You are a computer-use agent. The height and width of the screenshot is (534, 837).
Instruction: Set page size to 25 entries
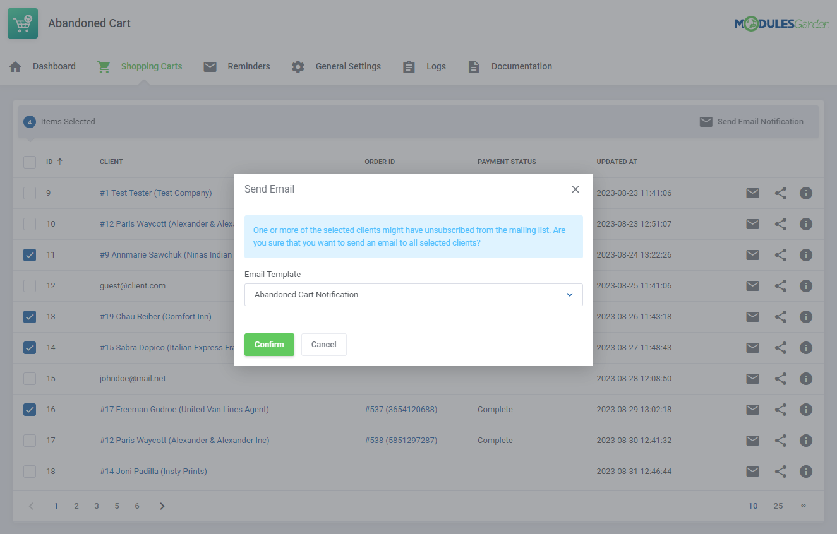pos(778,506)
